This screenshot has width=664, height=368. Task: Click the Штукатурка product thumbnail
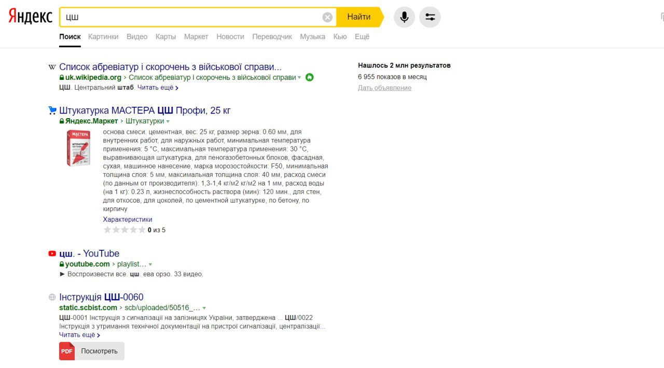point(78,148)
